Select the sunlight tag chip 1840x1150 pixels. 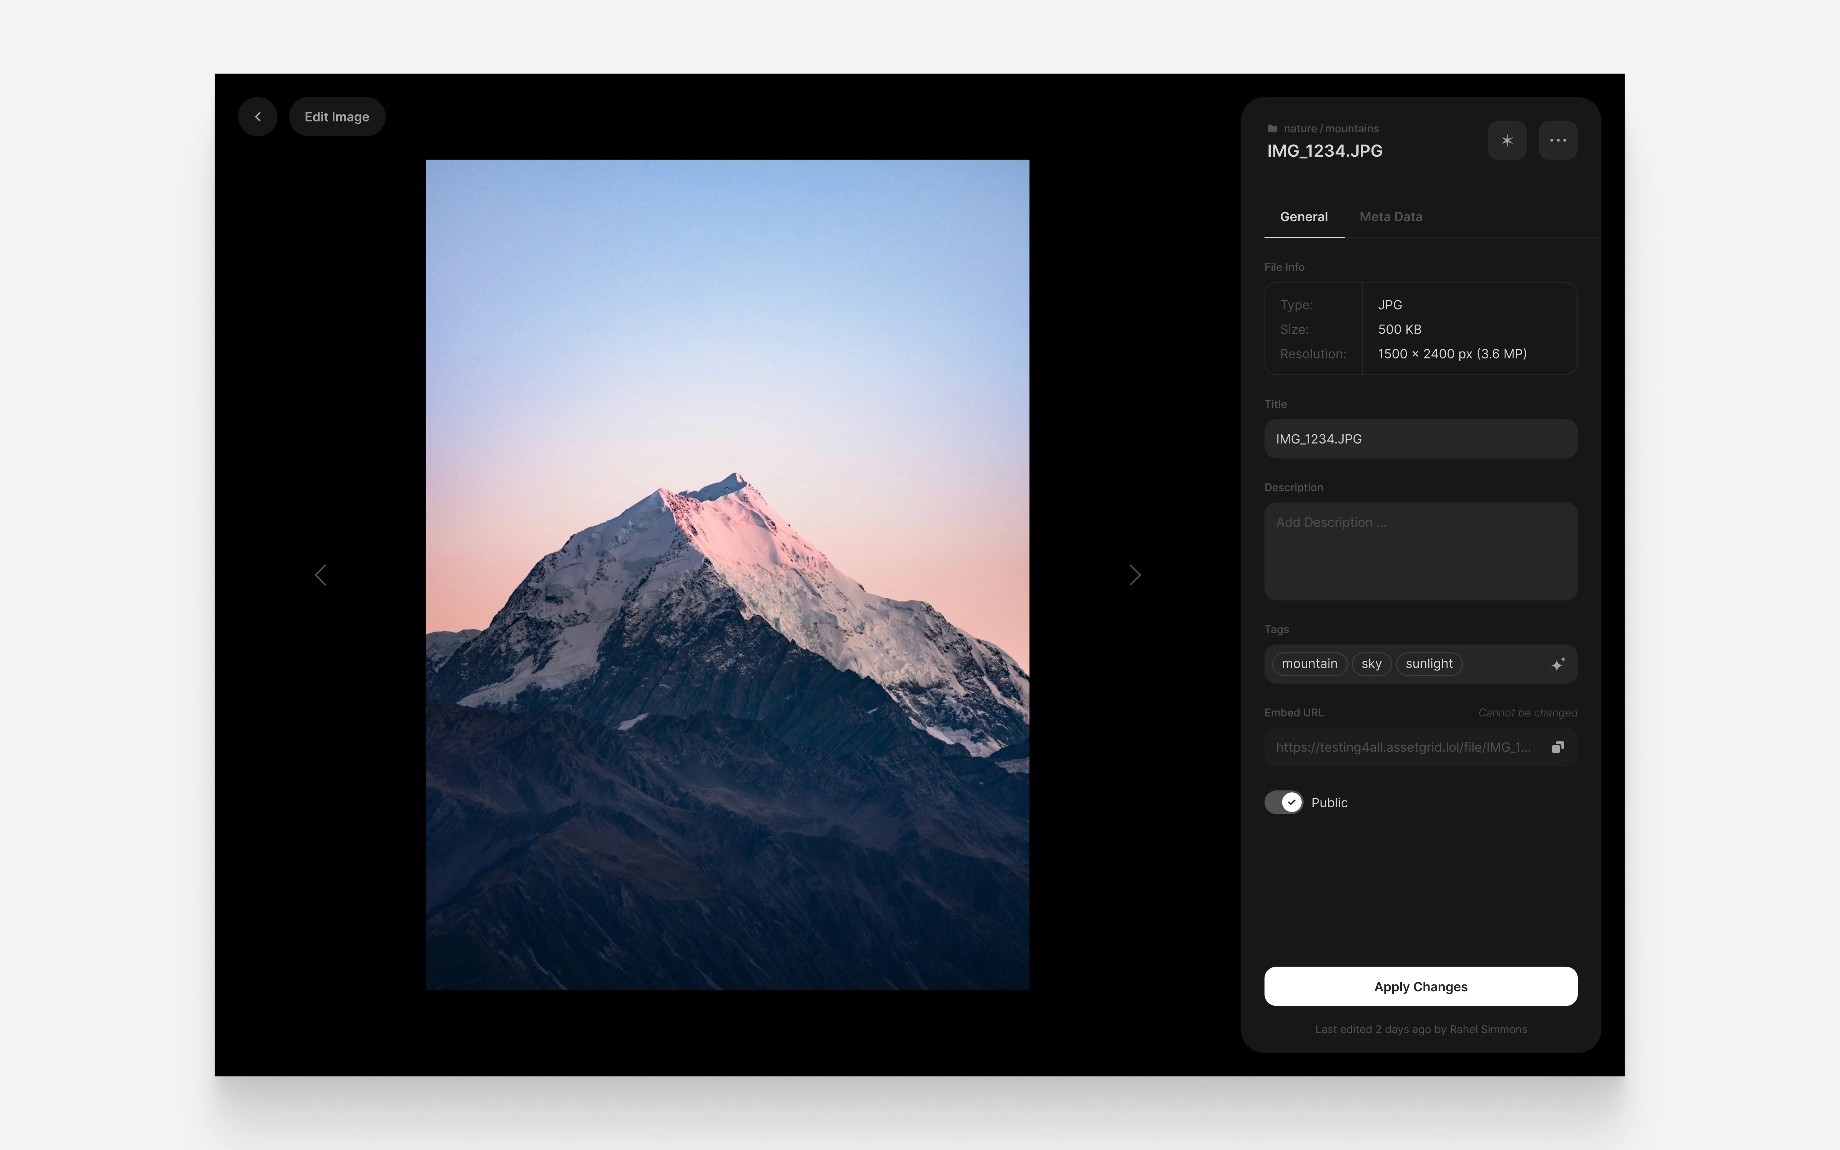click(x=1429, y=664)
